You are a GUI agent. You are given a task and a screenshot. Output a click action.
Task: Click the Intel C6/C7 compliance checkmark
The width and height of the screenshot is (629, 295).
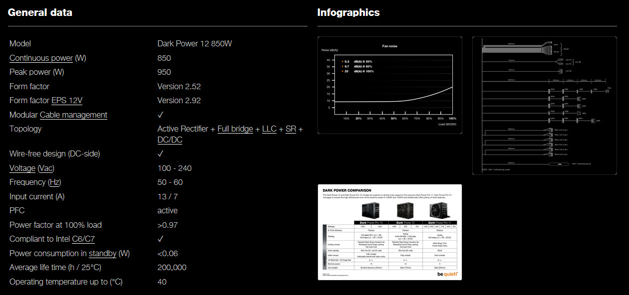(x=161, y=239)
